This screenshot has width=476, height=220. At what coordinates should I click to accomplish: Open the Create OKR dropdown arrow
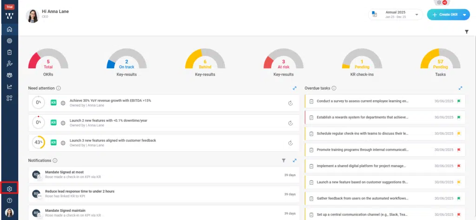tap(464, 15)
